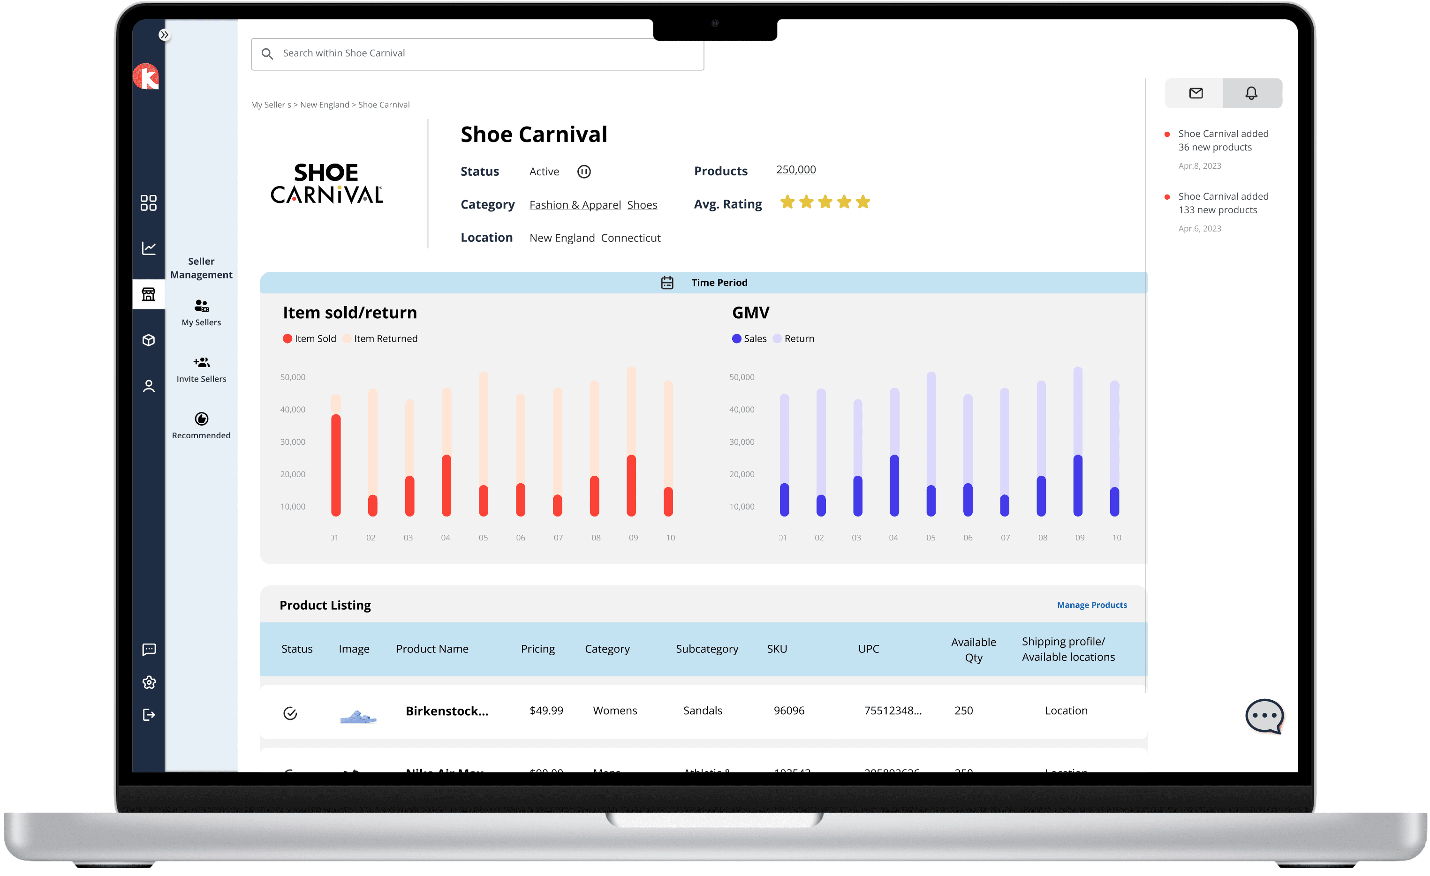1430x876 pixels.
Task: Open Recommended menu item
Action: (x=201, y=426)
